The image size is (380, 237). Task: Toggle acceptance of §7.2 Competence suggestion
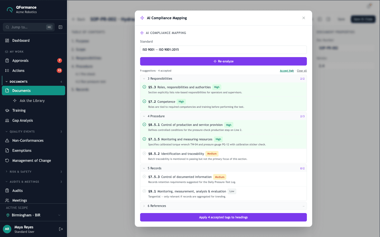point(144,101)
